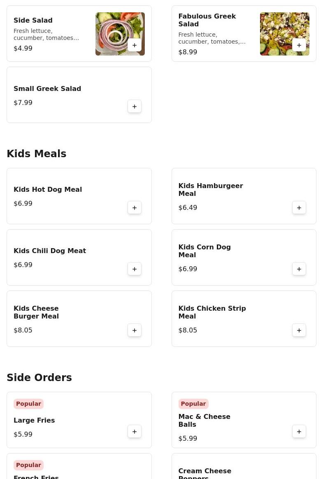
Task: Add Side Salad with the plus icon
Action: tap(135, 45)
